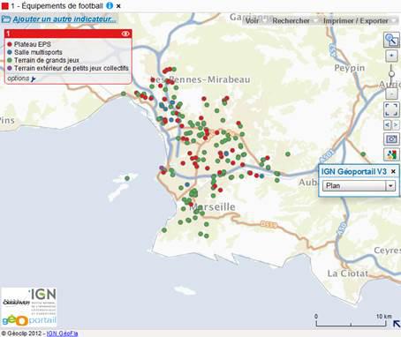Click red dot beside Plateau EPS
The height and width of the screenshot is (337, 401).
(x=10, y=44)
